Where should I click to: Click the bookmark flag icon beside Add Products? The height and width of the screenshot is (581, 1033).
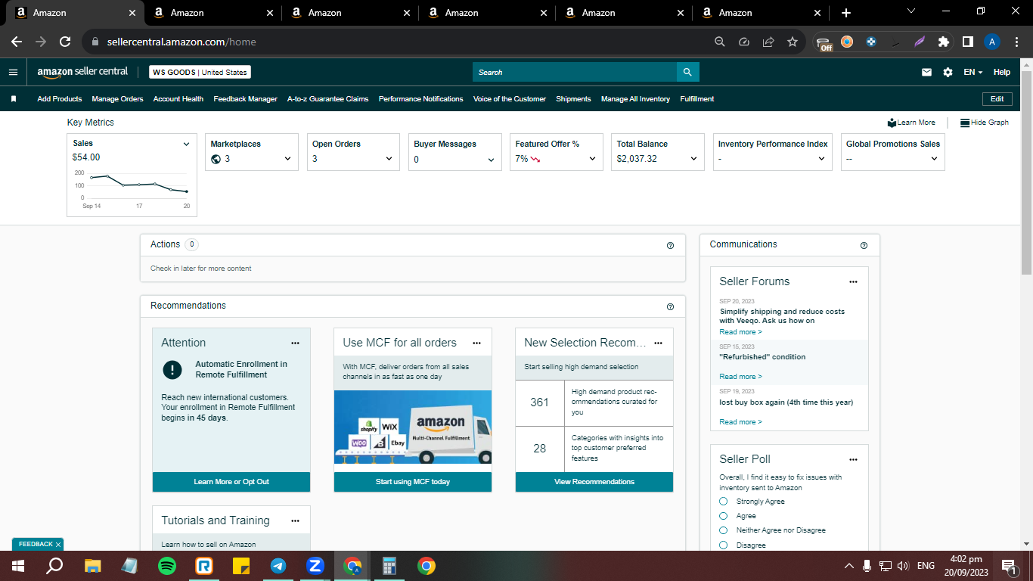pyautogui.click(x=14, y=99)
